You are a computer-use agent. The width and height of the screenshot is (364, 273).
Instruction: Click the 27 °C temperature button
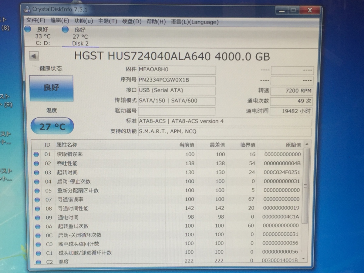52,126
